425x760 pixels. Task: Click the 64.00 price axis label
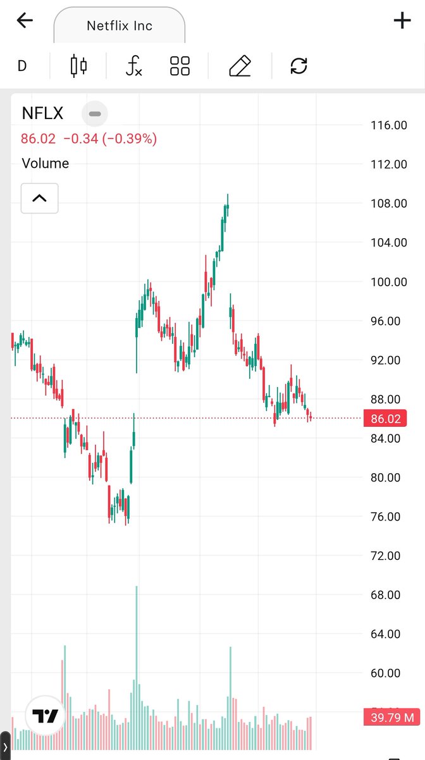pos(386,634)
